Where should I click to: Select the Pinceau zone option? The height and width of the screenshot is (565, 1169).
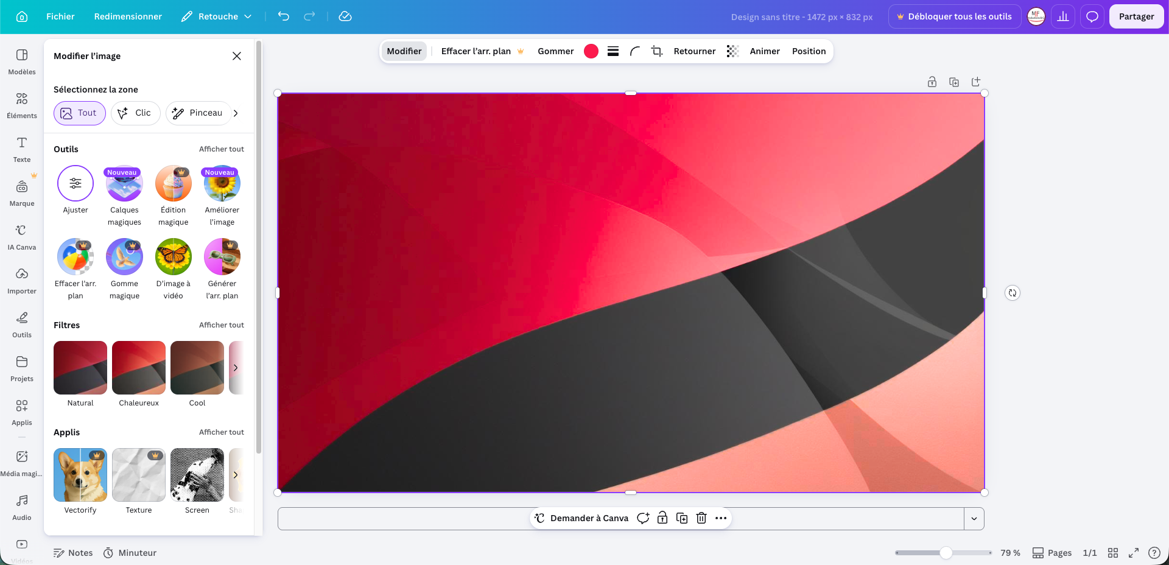click(x=198, y=113)
